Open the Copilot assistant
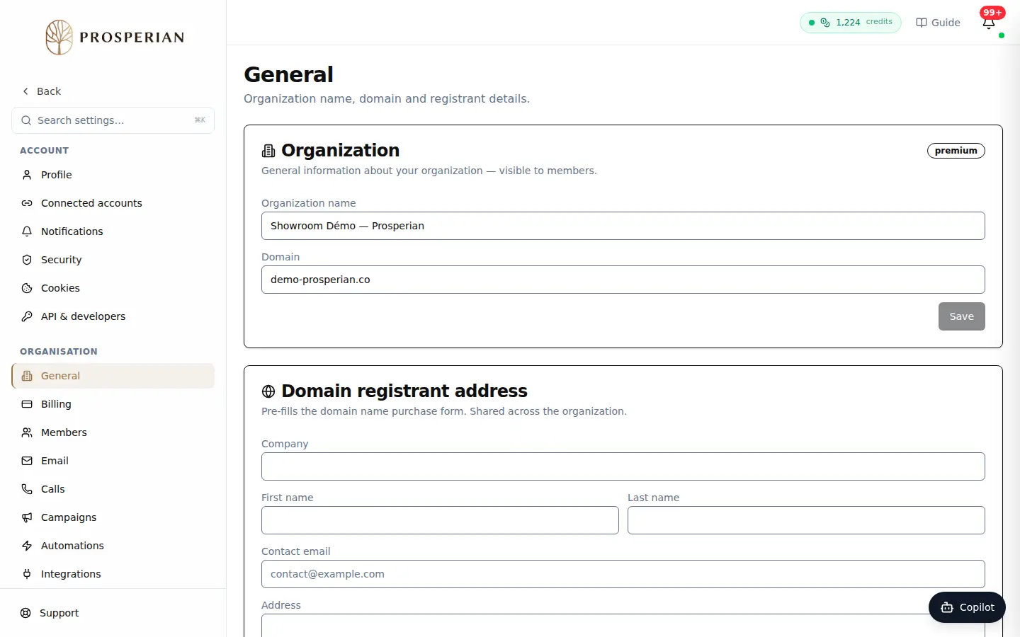1020x637 pixels. (967, 607)
